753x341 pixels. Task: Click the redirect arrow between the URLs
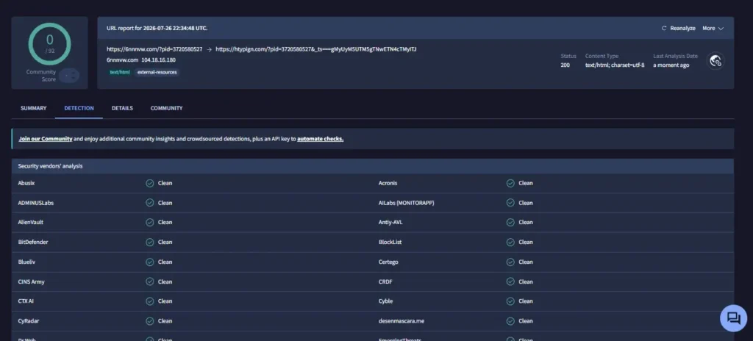coord(209,49)
